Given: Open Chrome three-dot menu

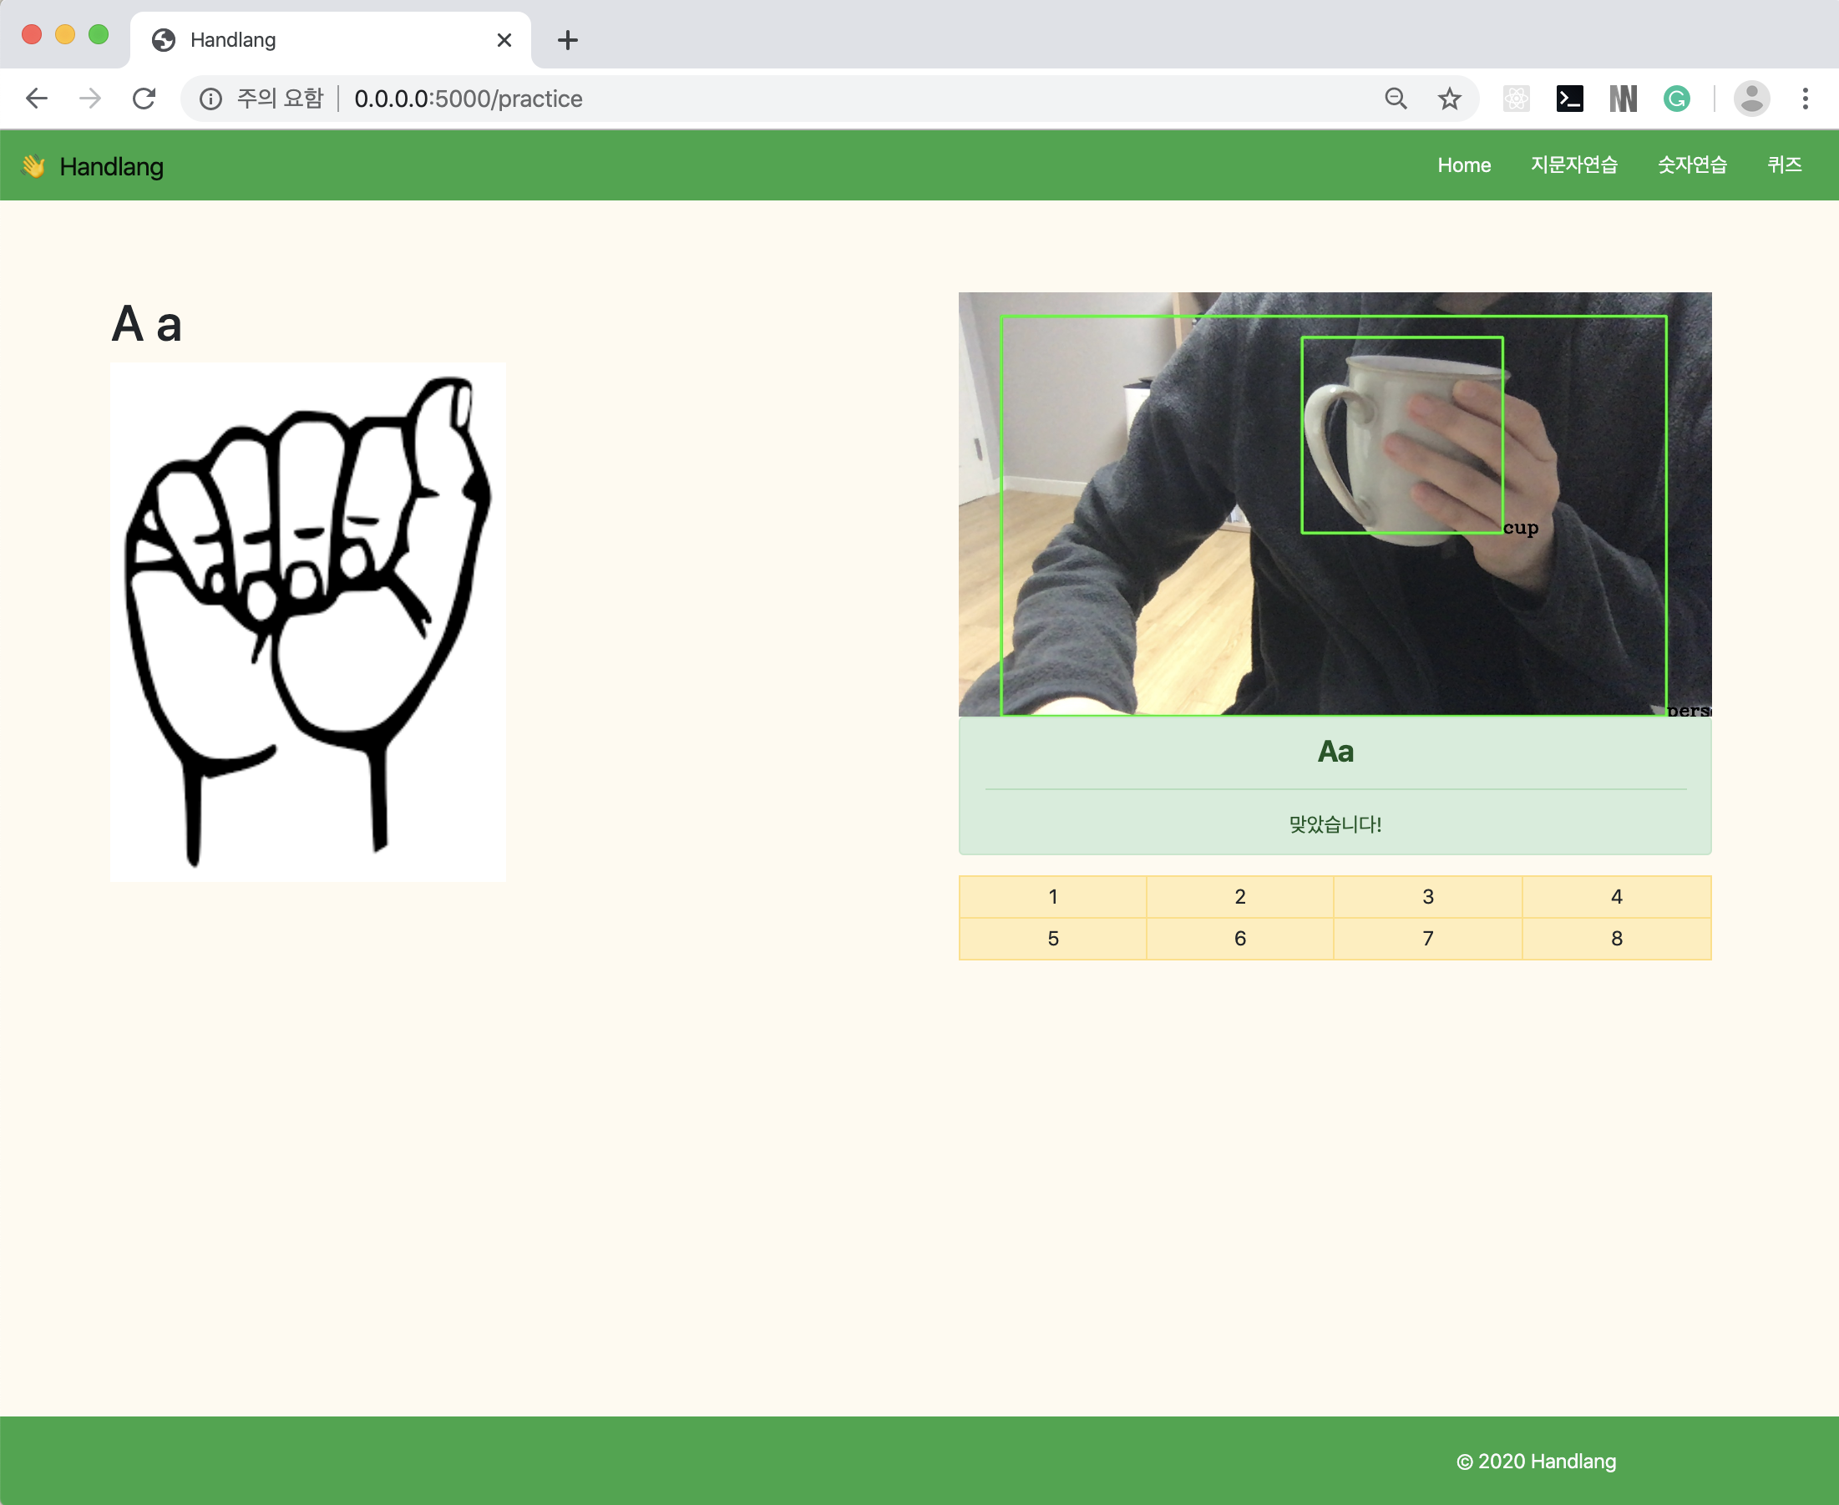Looking at the screenshot, I should tap(1806, 99).
